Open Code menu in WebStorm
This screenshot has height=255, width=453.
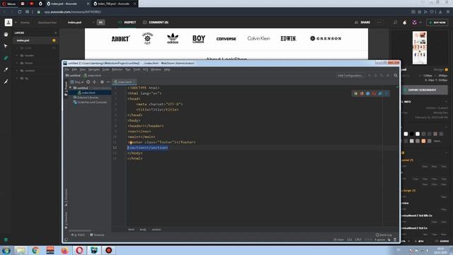(105, 69)
